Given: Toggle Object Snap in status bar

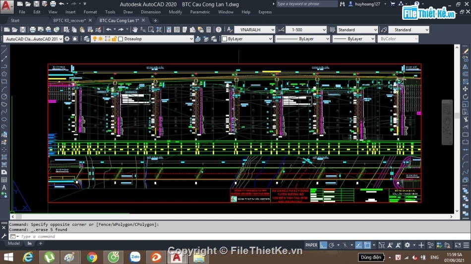Looking at the screenshot, I should point(367,245).
